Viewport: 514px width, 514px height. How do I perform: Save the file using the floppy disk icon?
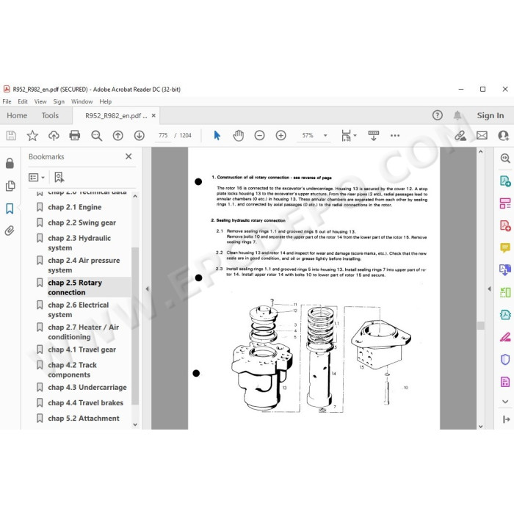pyautogui.click(x=11, y=135)
